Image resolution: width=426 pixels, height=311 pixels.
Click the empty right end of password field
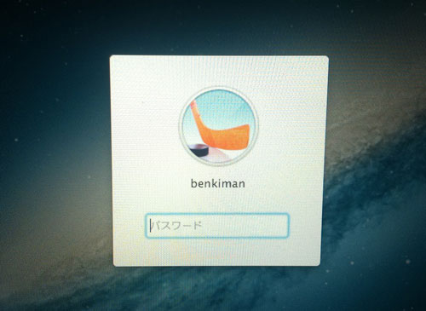pyautogui.click(x=256, y=226)
